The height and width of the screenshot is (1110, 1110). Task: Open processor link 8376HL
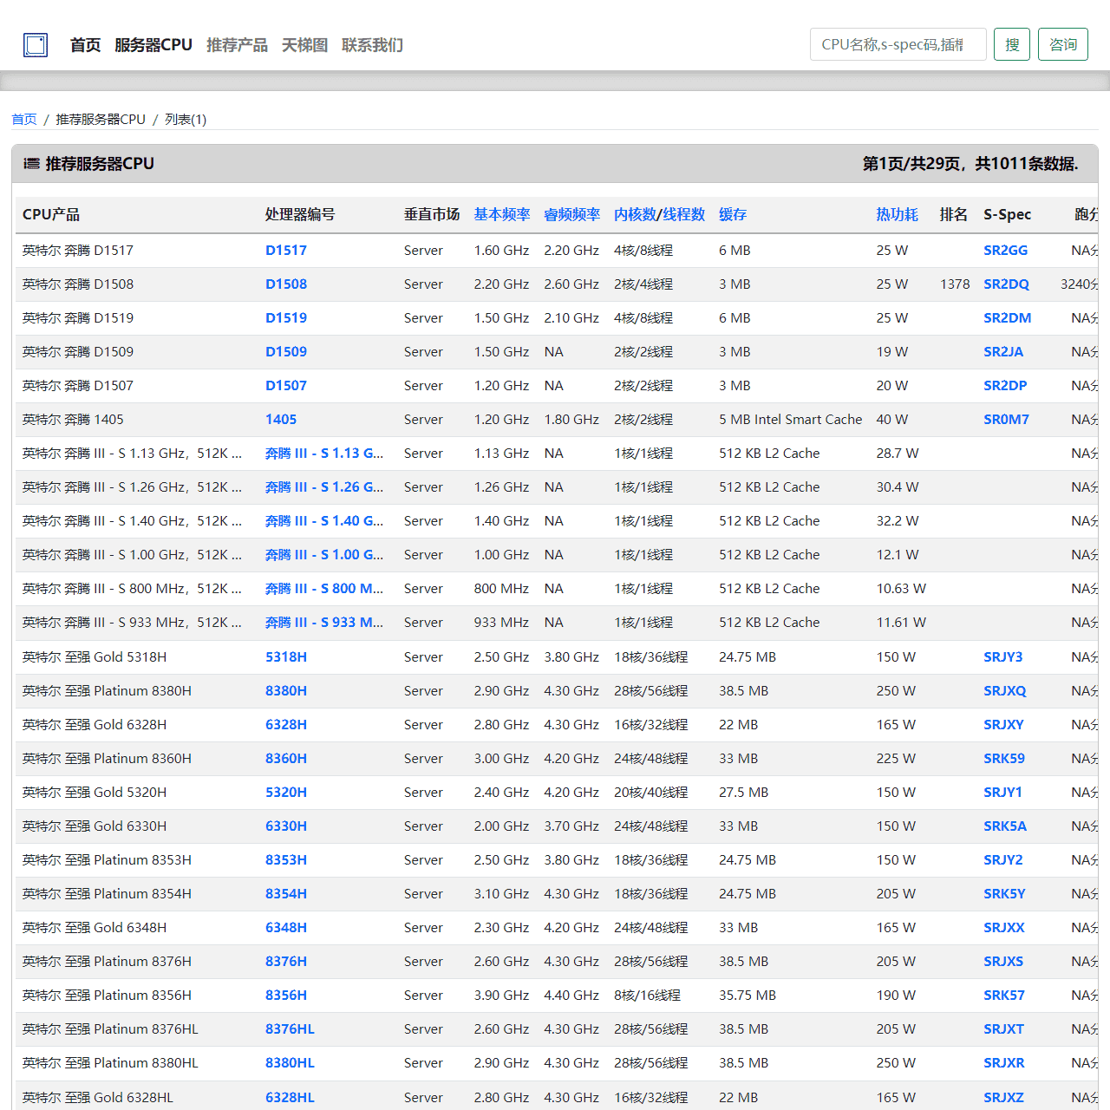click(x=290, y=1028)
